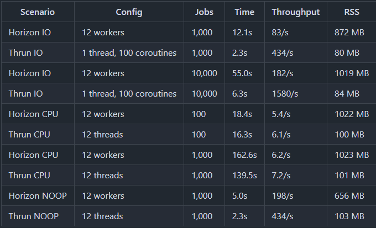The width and height of the screenshot is (376, 228).
Task: Select the Config column header
Action: click(129, 12)
